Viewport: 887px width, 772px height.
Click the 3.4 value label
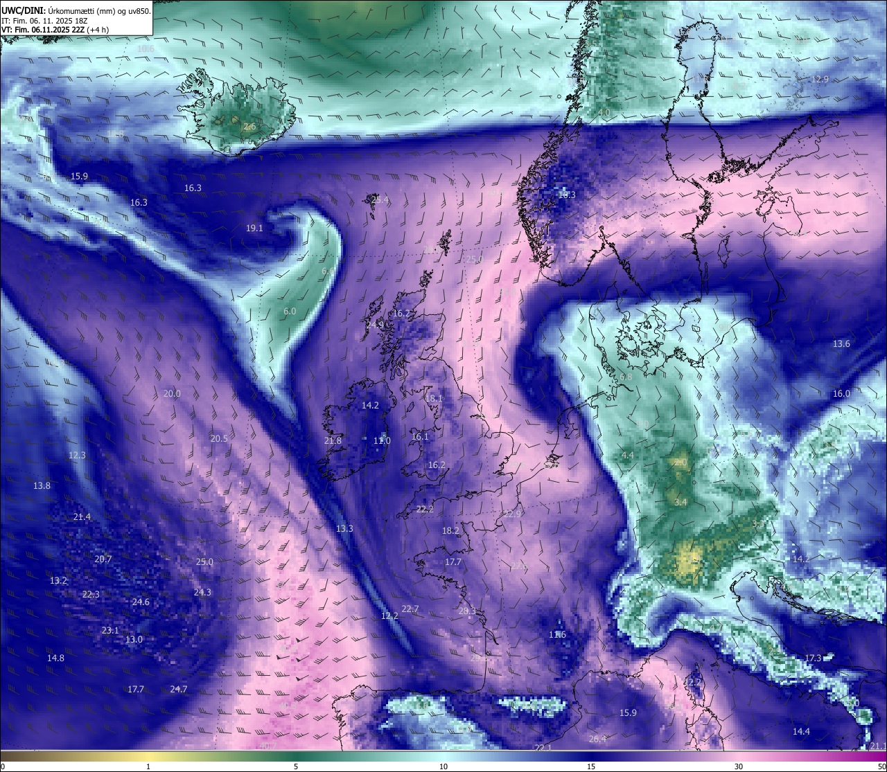(680, 502)
